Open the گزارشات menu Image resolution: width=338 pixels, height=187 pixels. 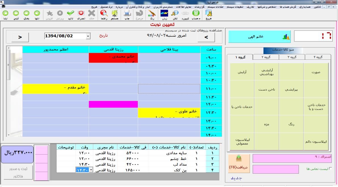[x=199, y=7]
